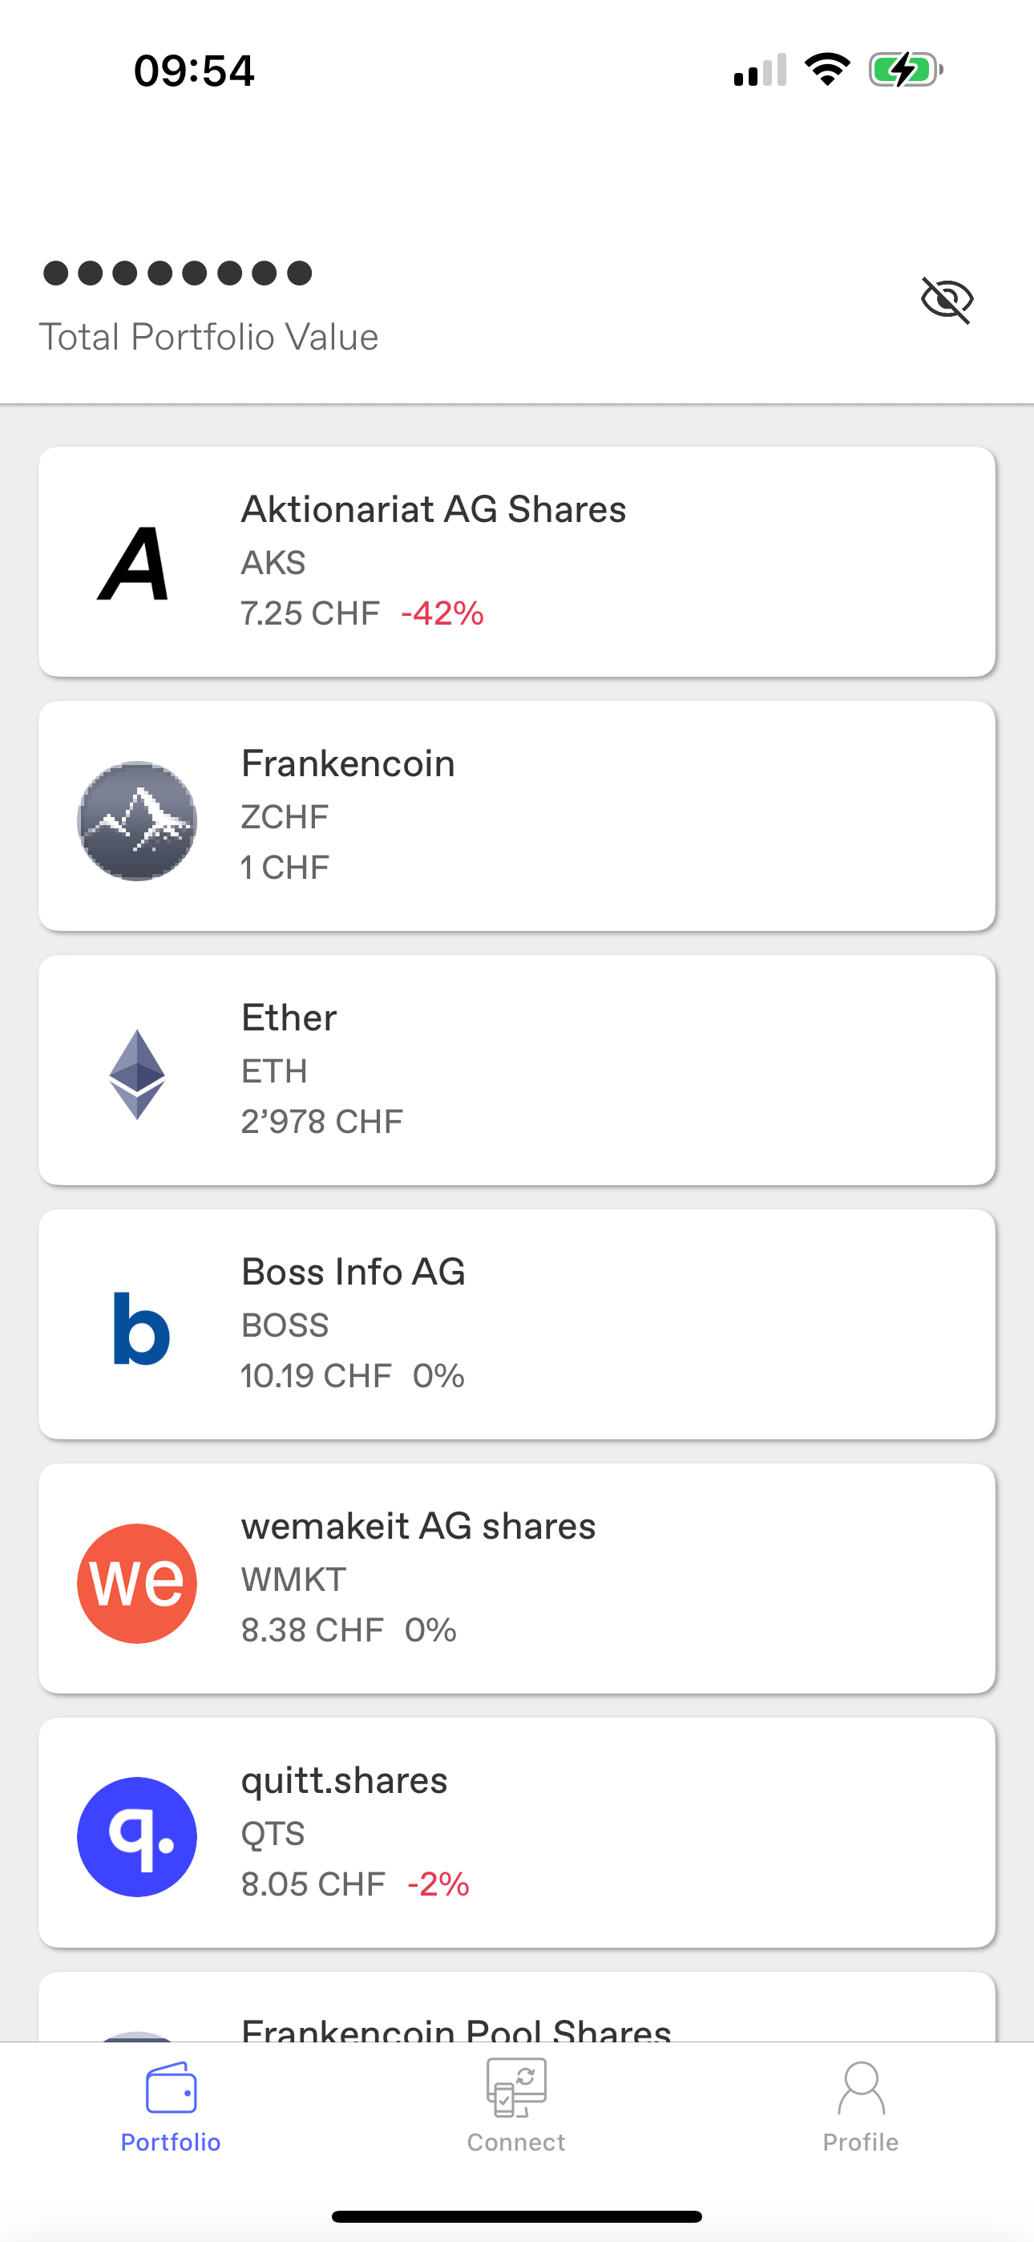Tap the Connect devices icon
Viewport: 1034px width, 2242px height.
(x=516, y=2087)
